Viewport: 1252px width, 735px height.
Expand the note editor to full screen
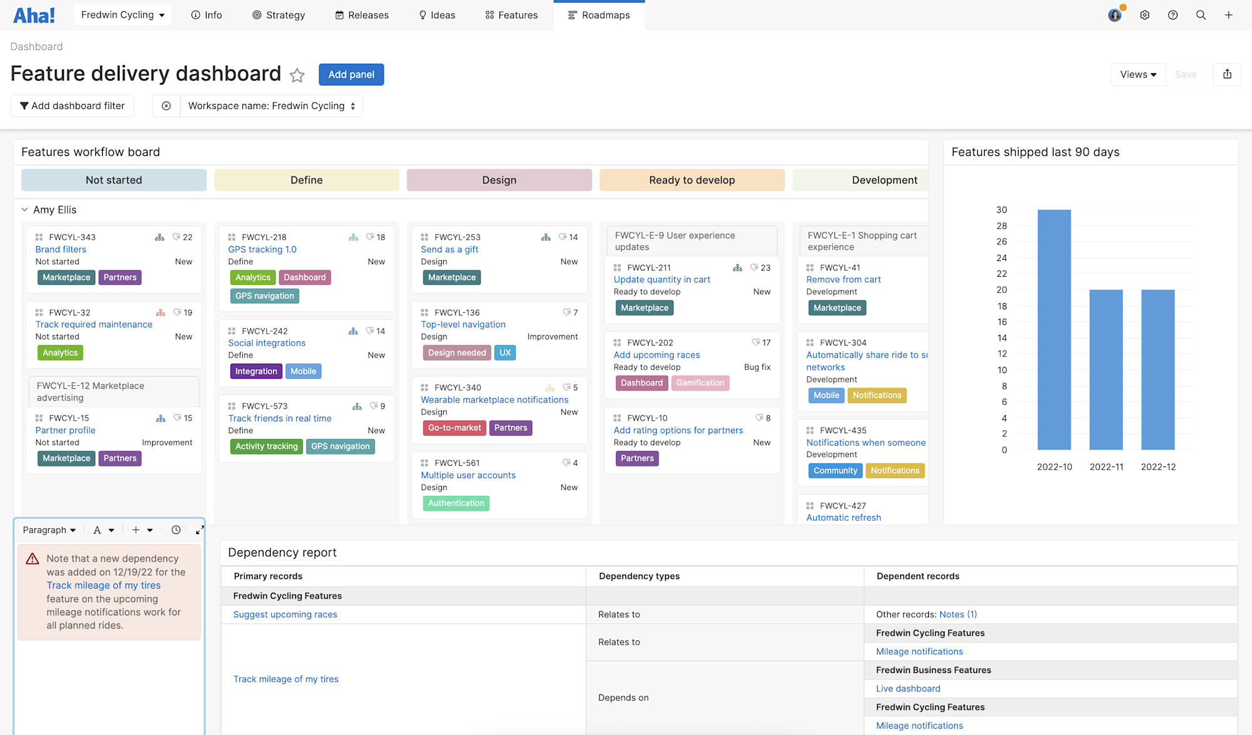click(x=199, y=530)
